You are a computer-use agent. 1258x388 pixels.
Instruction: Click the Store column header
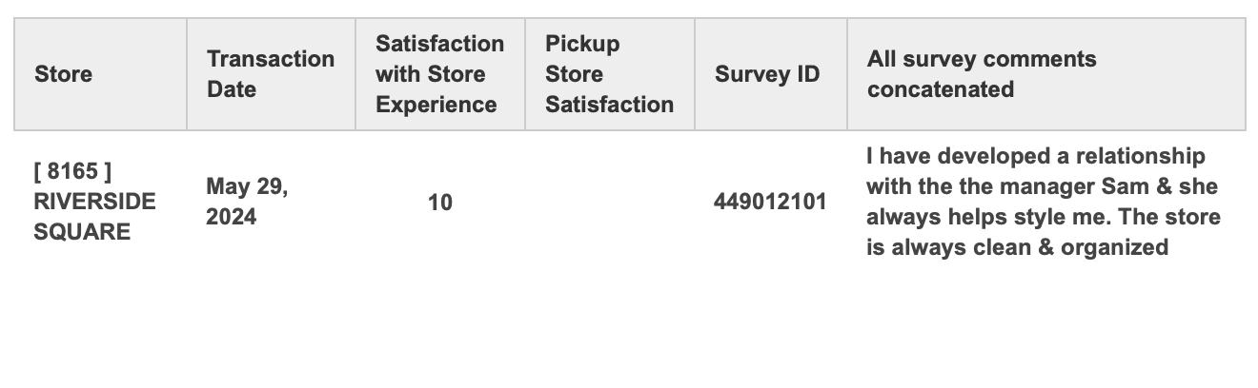64,74
